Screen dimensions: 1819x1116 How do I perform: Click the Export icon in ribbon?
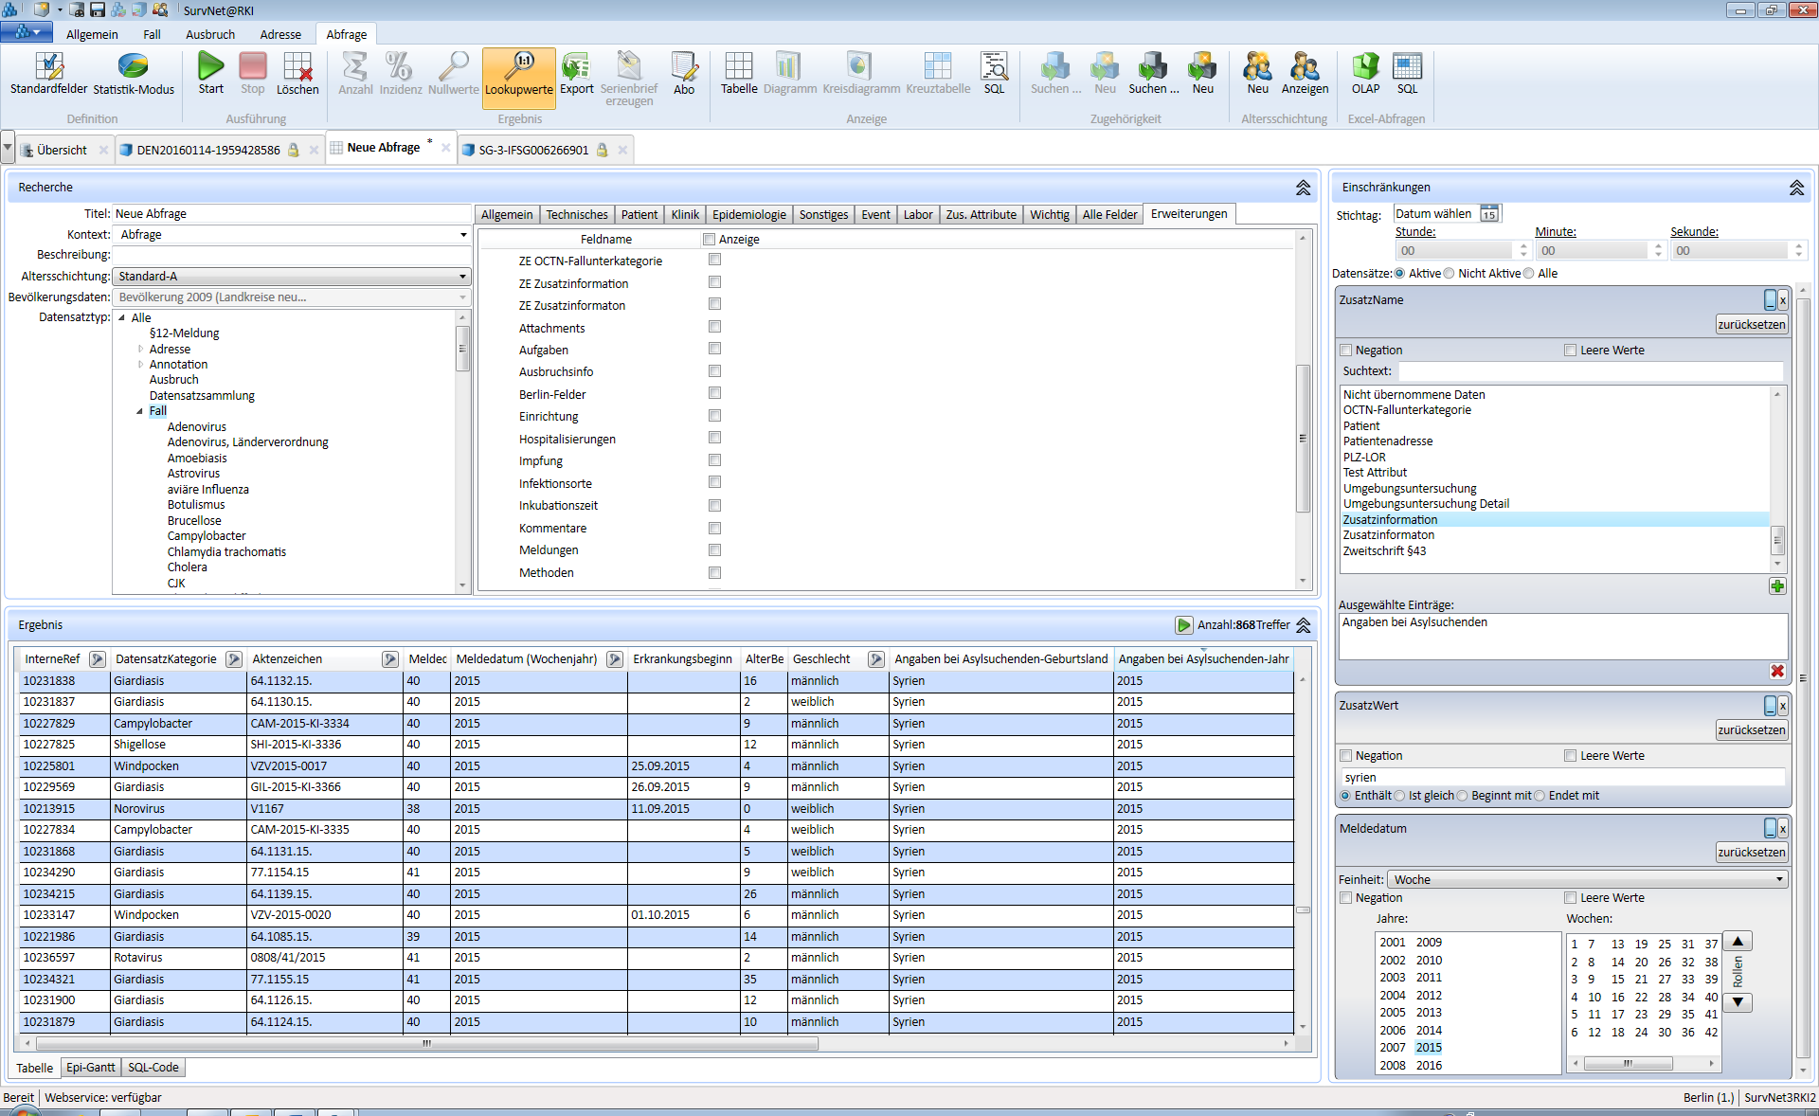point(576,67)
